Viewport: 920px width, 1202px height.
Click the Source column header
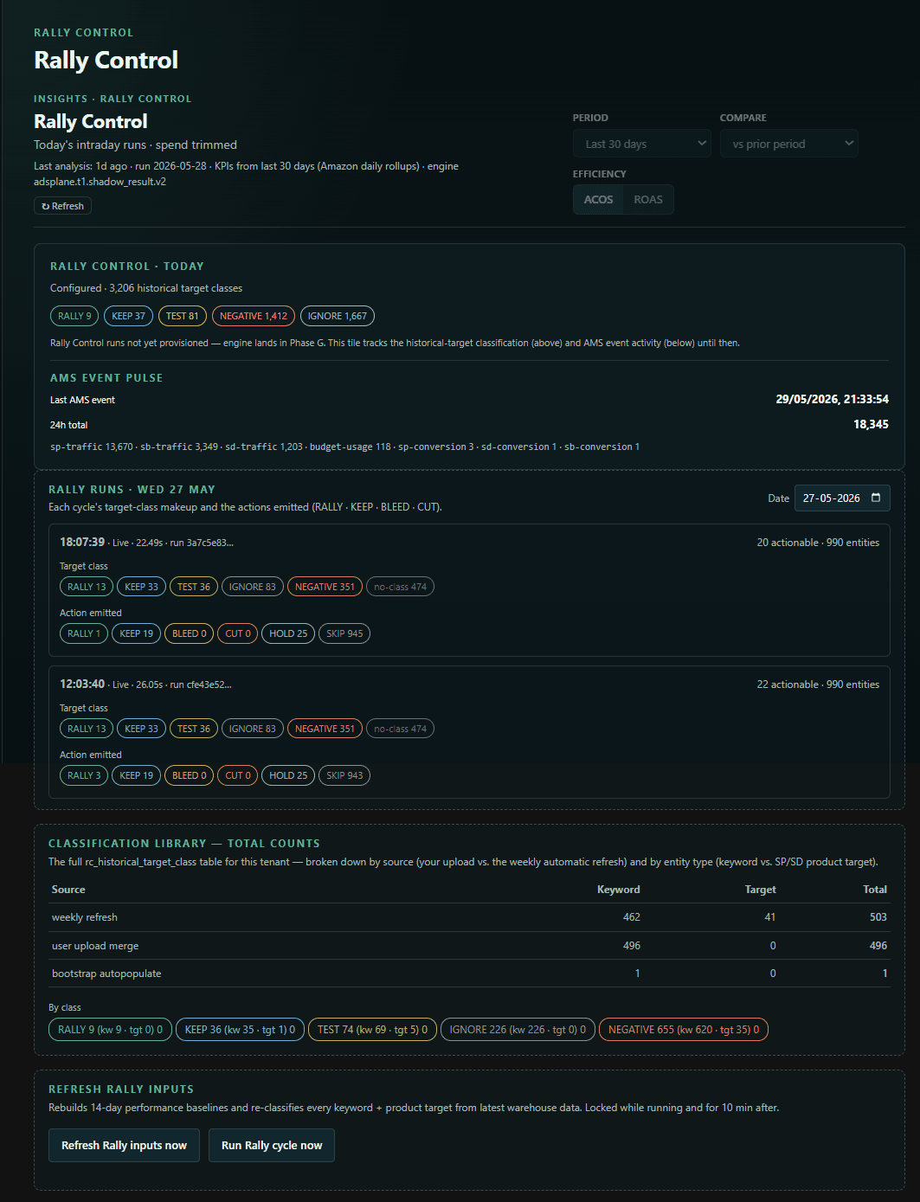[x=68, y=890]
